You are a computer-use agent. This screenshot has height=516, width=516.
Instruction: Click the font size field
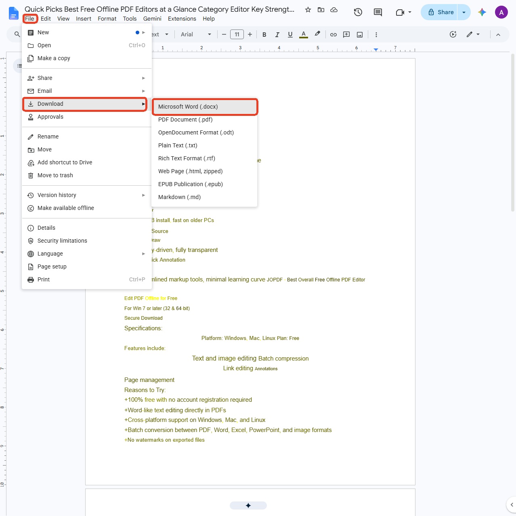(237, 35)
